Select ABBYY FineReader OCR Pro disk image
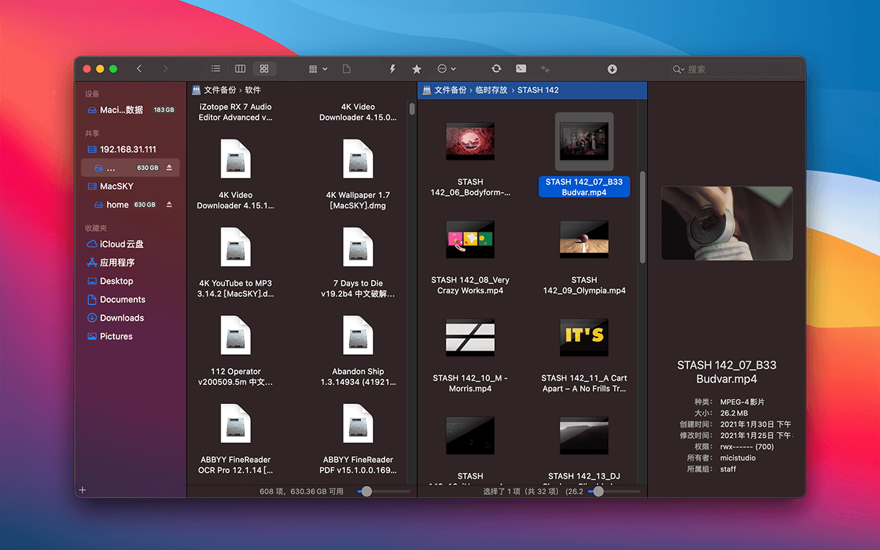 [x=235, y=424]
